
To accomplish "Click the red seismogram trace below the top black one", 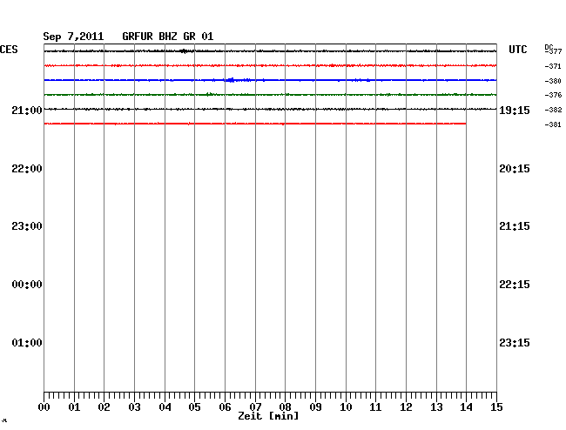I will pyautogui.click(x=270, y=65).
